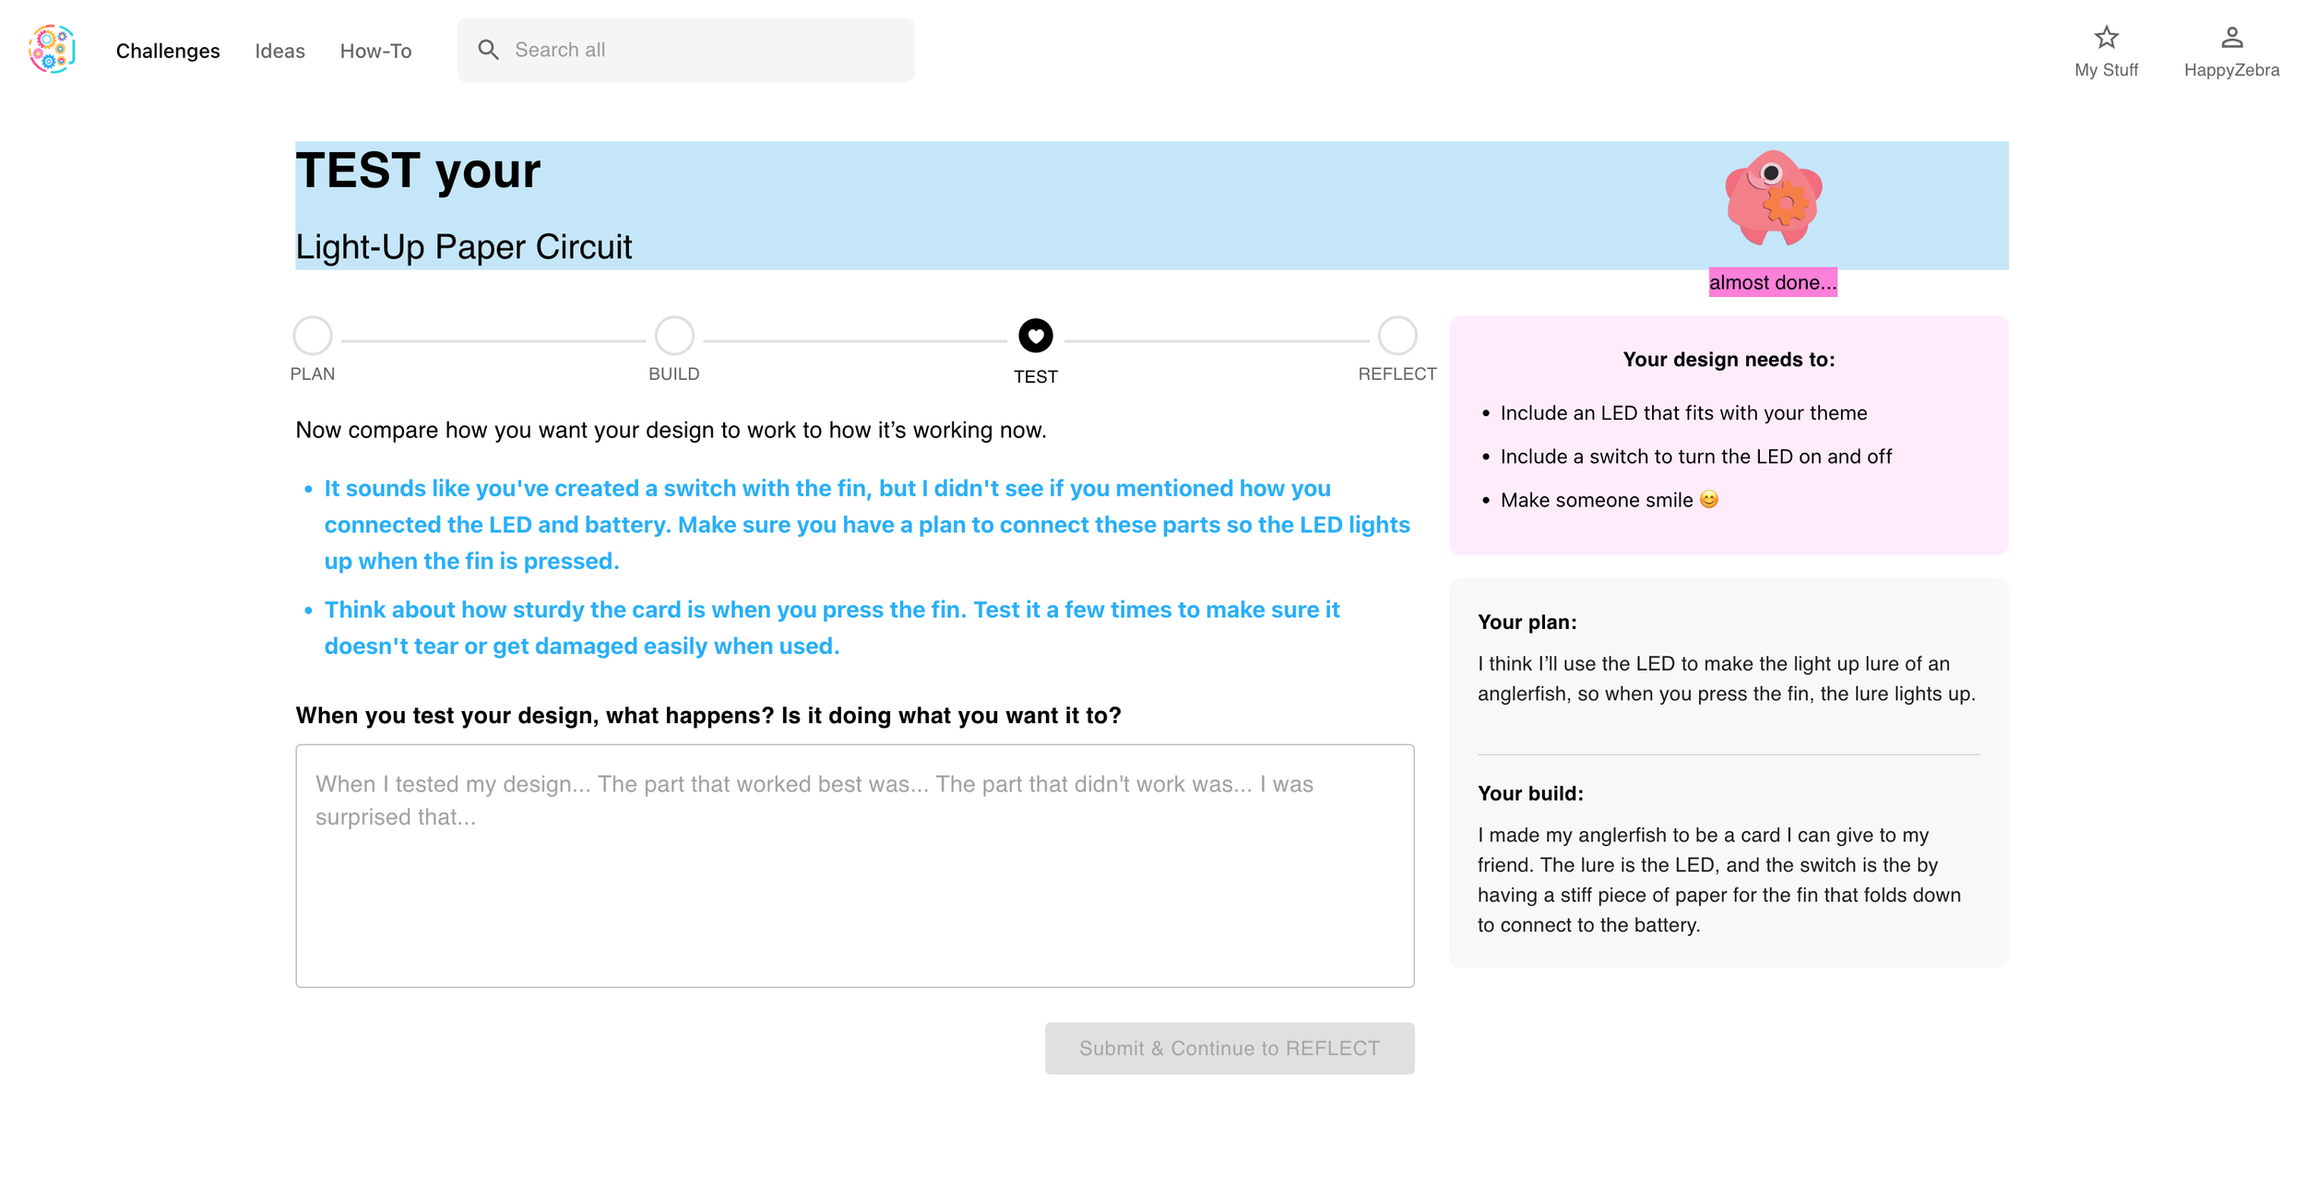Click the Search all field
The height and width of the screenshot is (1188, 2306).
point(685,50)
